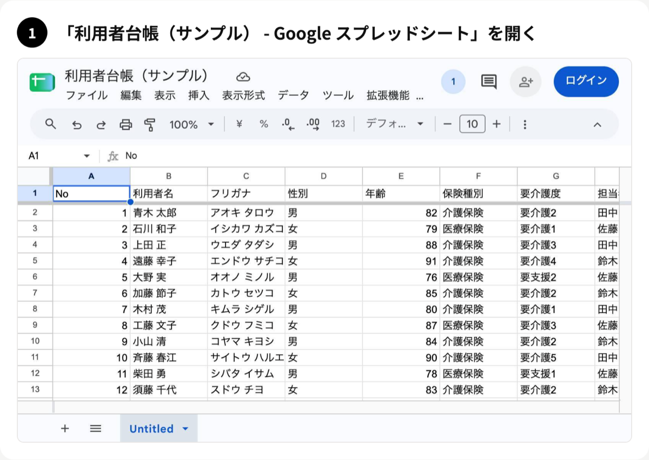Image resolution: width=649 pixels, height=460 pixels.
Task: Open the 100% zoom dropdown
Action: pyautogui.click(x=192, y=124)
